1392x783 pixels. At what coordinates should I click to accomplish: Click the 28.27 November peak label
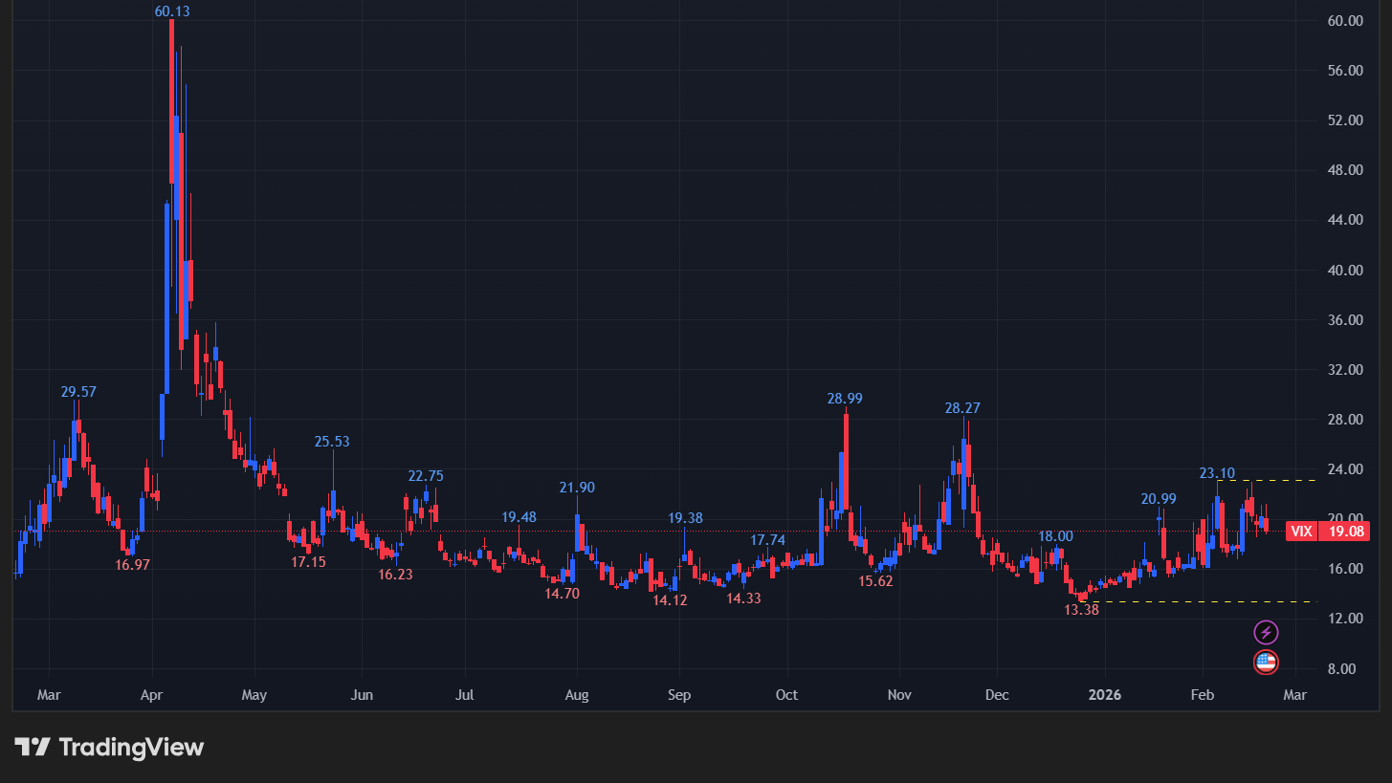tap(962, 408)
